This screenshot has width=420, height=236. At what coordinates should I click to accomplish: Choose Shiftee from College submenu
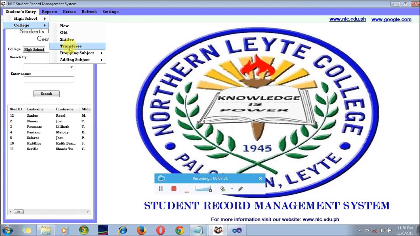coord(77,39)
